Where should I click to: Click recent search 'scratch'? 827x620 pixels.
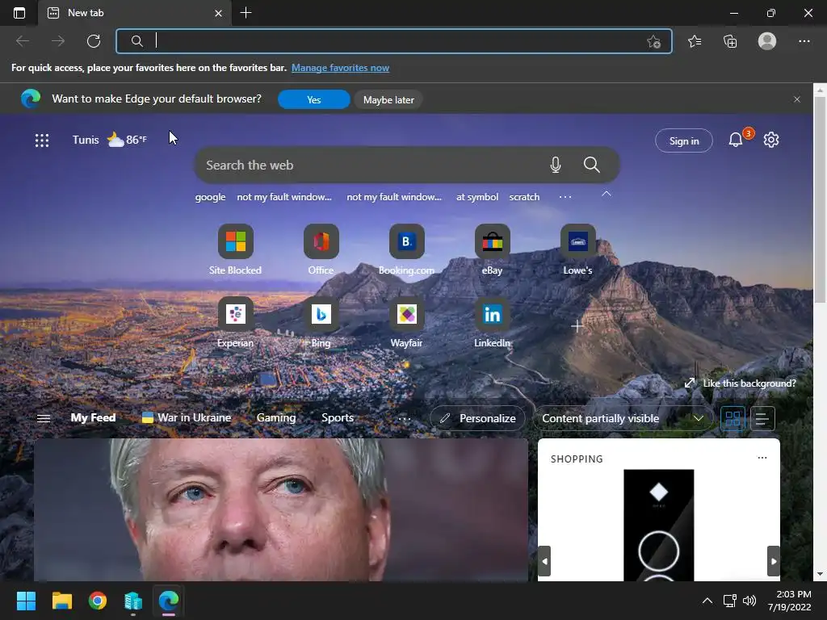(x=524, y=197)
